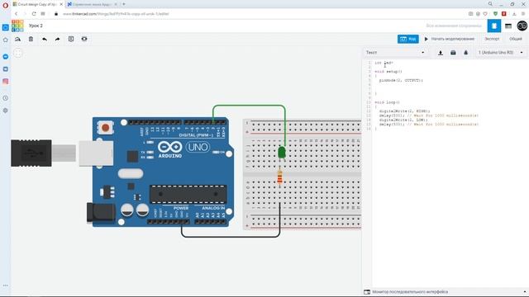Viewport: 529px width, 297px height.
Task: Click the Arduino reset button
Action: [x=105, y=128]
